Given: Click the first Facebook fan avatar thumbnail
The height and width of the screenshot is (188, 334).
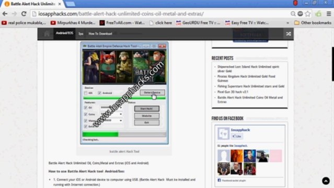Looking at the screenshot, I should click(x=223, y=156).
